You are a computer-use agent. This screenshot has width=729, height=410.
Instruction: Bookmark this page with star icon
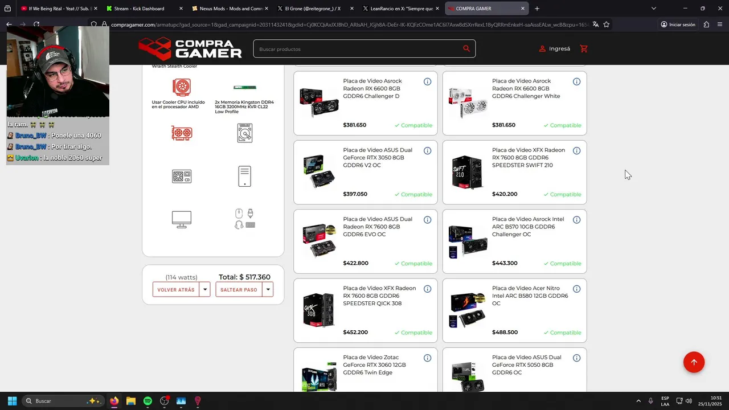pyautogui.click(x=607, y=24)
